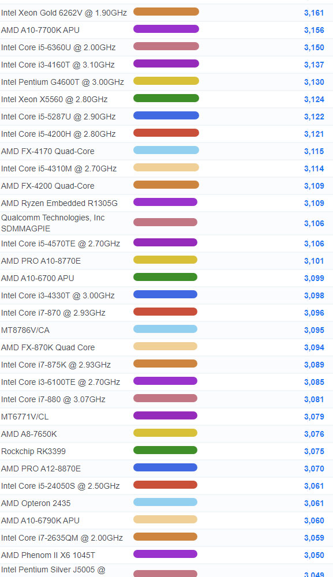
Task: Click the score 3,124
Action: 314,99
